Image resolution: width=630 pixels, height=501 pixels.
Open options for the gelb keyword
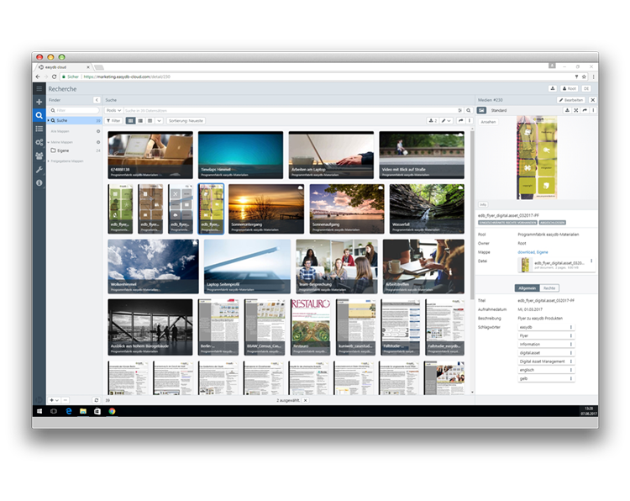click(x=571, y=379)
